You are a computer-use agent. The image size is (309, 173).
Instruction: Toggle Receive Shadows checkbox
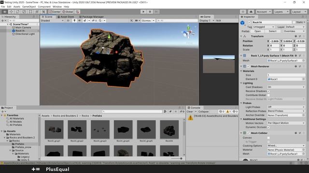tap(268, 91)
